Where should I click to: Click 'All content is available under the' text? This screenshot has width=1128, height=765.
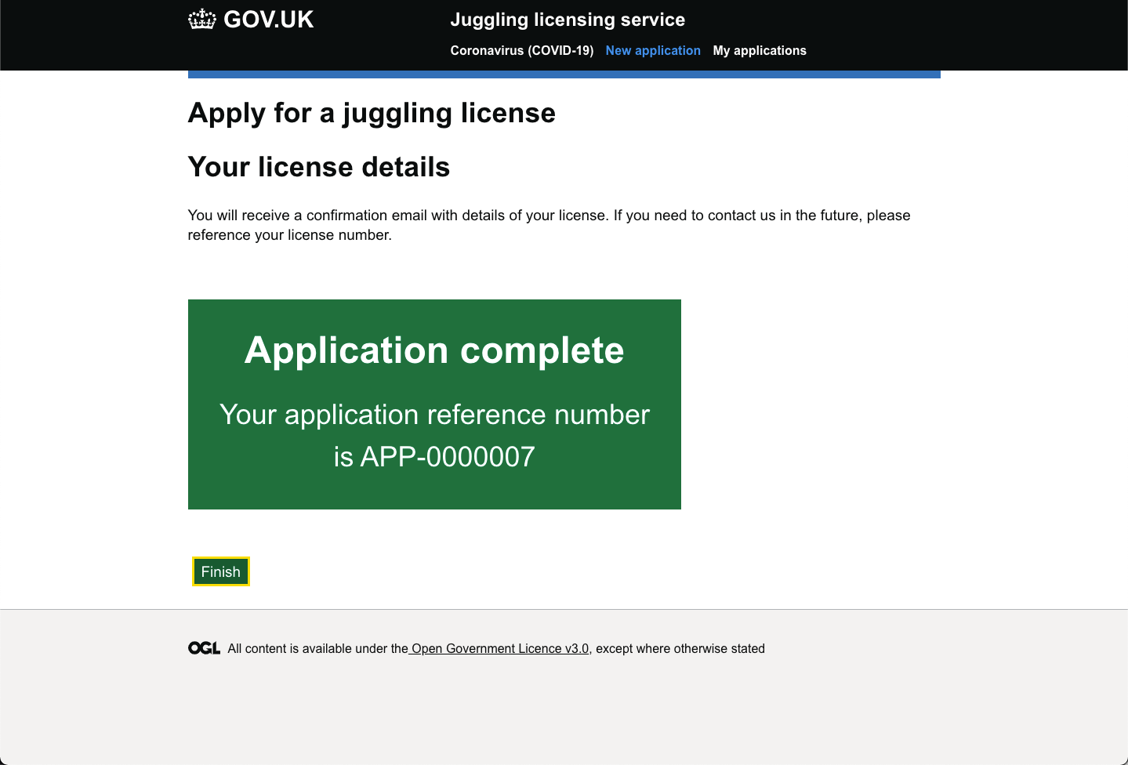tap(317, 648)
